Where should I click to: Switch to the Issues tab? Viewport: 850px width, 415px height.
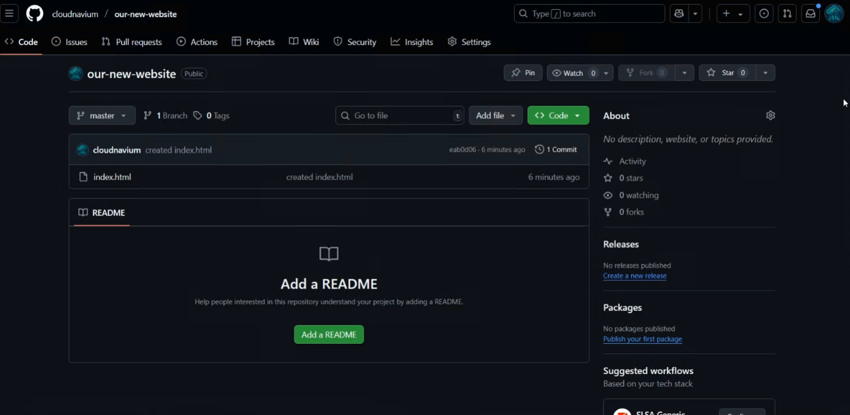(69, 42)
